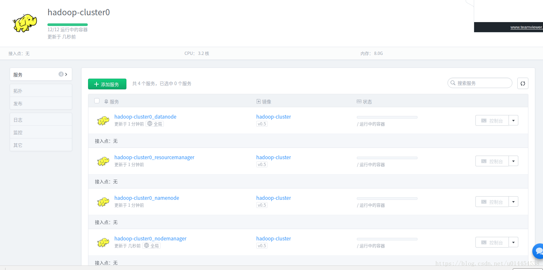Click the nodemanager container status bar
Viewport: 543px width, 270px height.
(387, 239)
